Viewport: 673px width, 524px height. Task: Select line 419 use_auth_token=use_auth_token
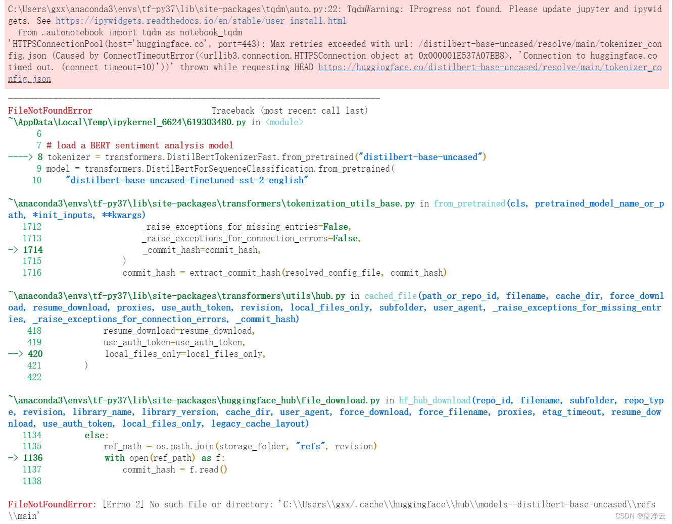pyautogui.click(x=174, y=342)
